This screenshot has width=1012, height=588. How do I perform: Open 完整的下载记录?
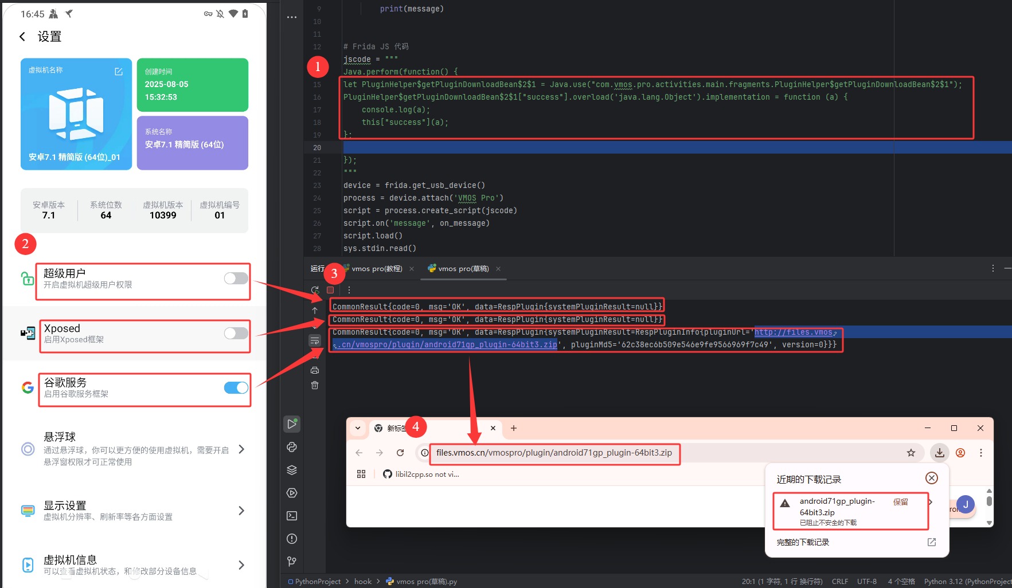point(857,542)
